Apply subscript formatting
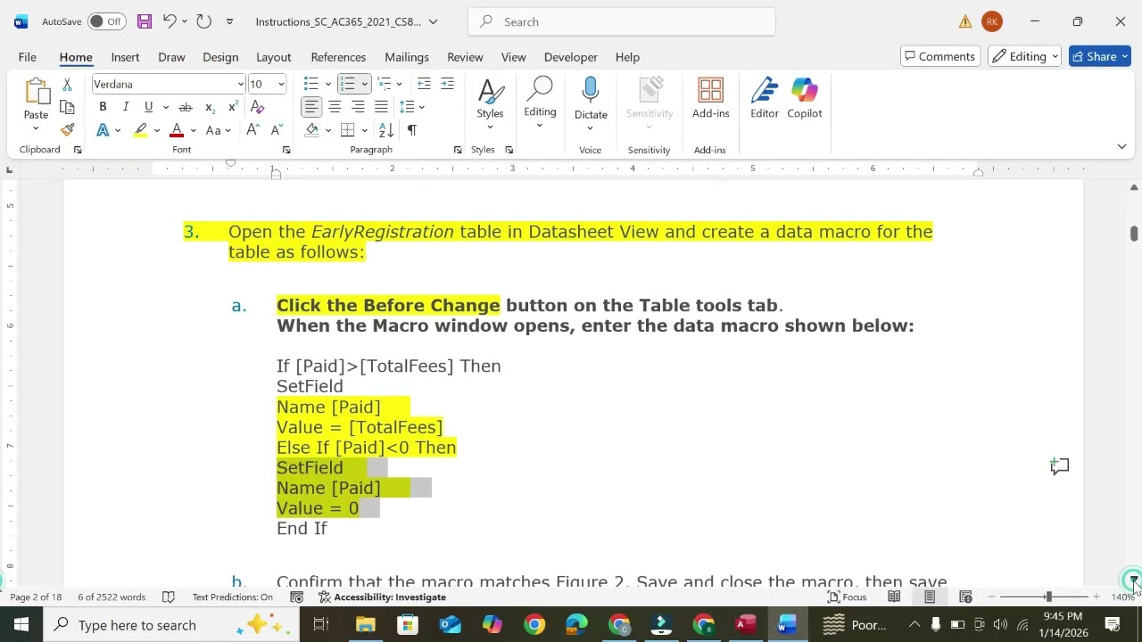 [x=210, y=107]
